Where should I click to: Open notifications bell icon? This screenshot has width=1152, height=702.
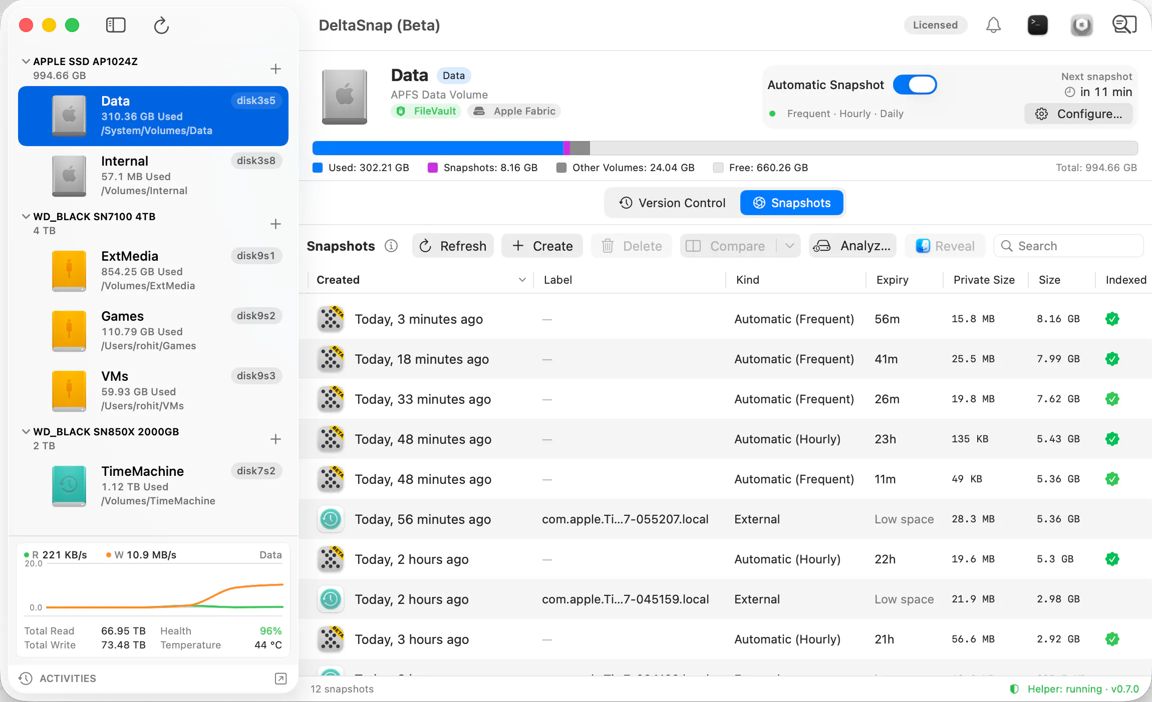[993, 25]
